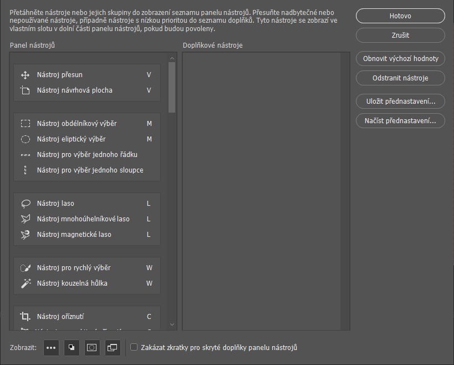Viewport: 454px width, 365px height.
Task: Toggle screen mode display button
Action: 113,348
